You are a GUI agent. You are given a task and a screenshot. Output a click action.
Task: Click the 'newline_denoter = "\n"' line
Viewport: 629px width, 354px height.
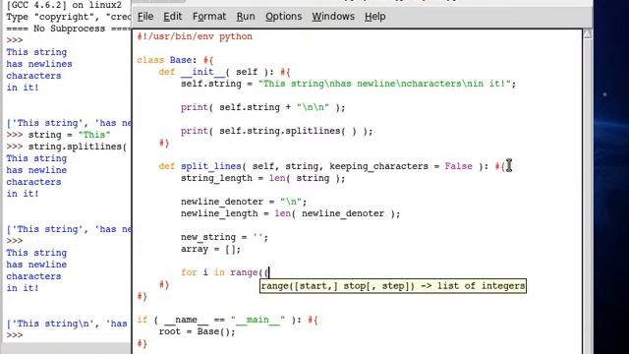pyautogui.click(x=244, y=202)
